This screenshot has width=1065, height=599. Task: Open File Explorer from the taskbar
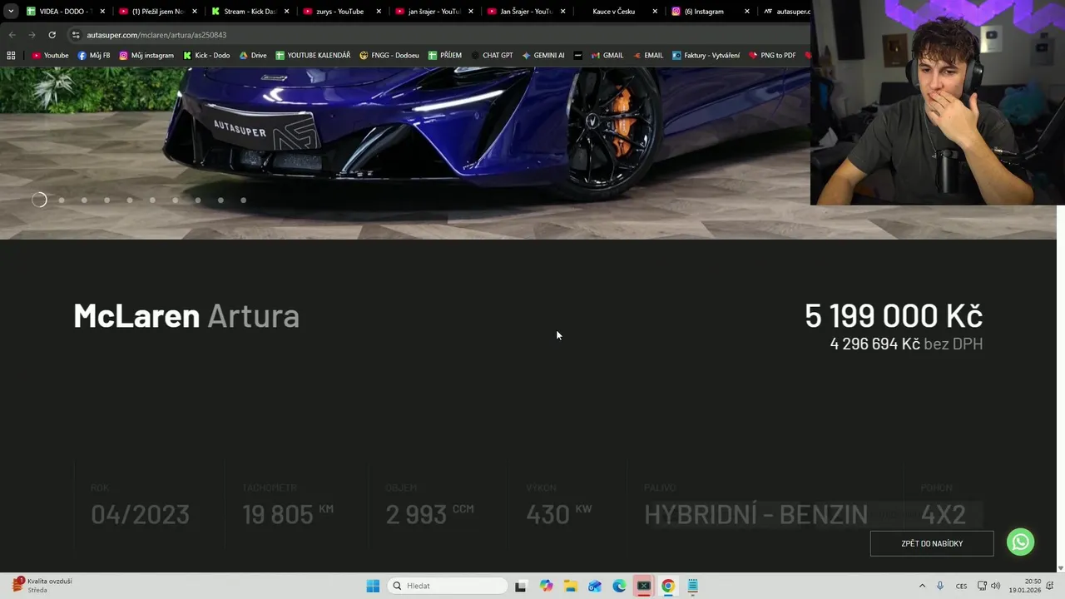point(570,586)
